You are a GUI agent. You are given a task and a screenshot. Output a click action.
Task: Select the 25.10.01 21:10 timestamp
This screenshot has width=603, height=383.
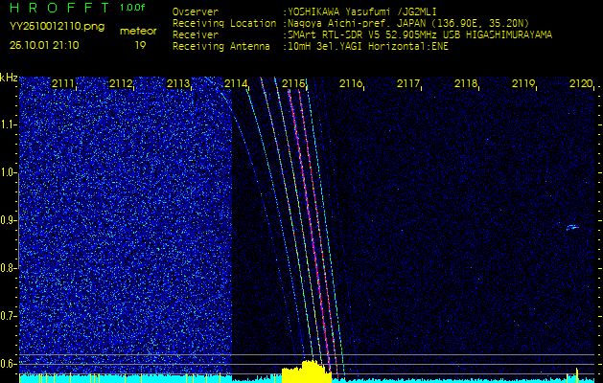44,45
